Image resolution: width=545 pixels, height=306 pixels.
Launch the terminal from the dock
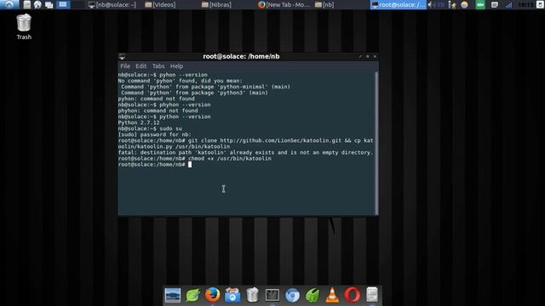[272, 295]
